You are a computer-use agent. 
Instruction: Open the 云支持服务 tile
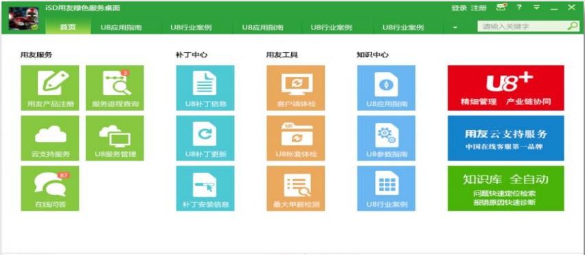click(x=50, y=138)
